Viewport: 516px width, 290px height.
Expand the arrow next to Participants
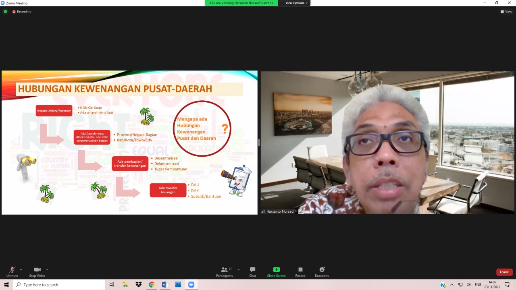pyautogui.click(x=239, y=269)
